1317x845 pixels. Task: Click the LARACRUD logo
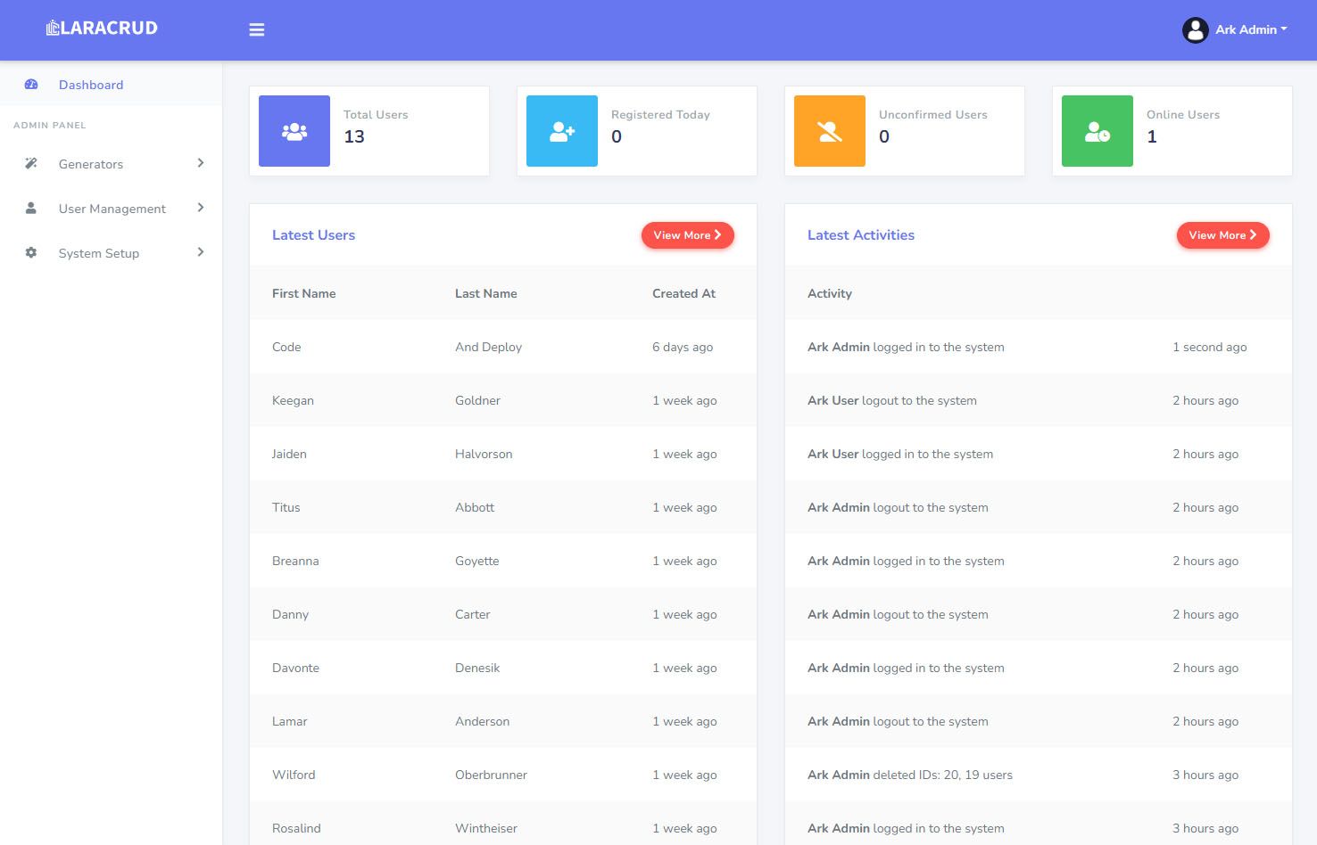102,29
